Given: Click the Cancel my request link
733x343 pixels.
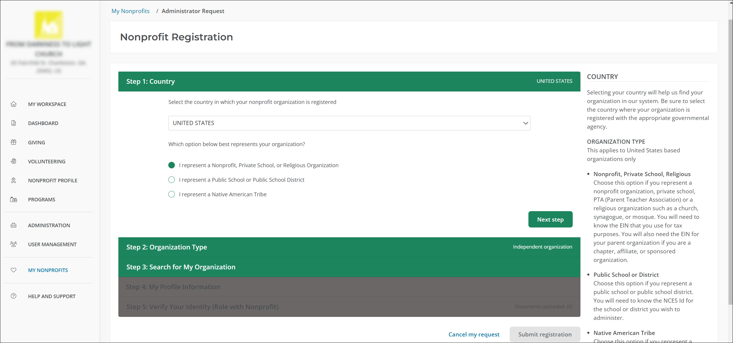Looking at the screenshot, I should tap(474, 334).
